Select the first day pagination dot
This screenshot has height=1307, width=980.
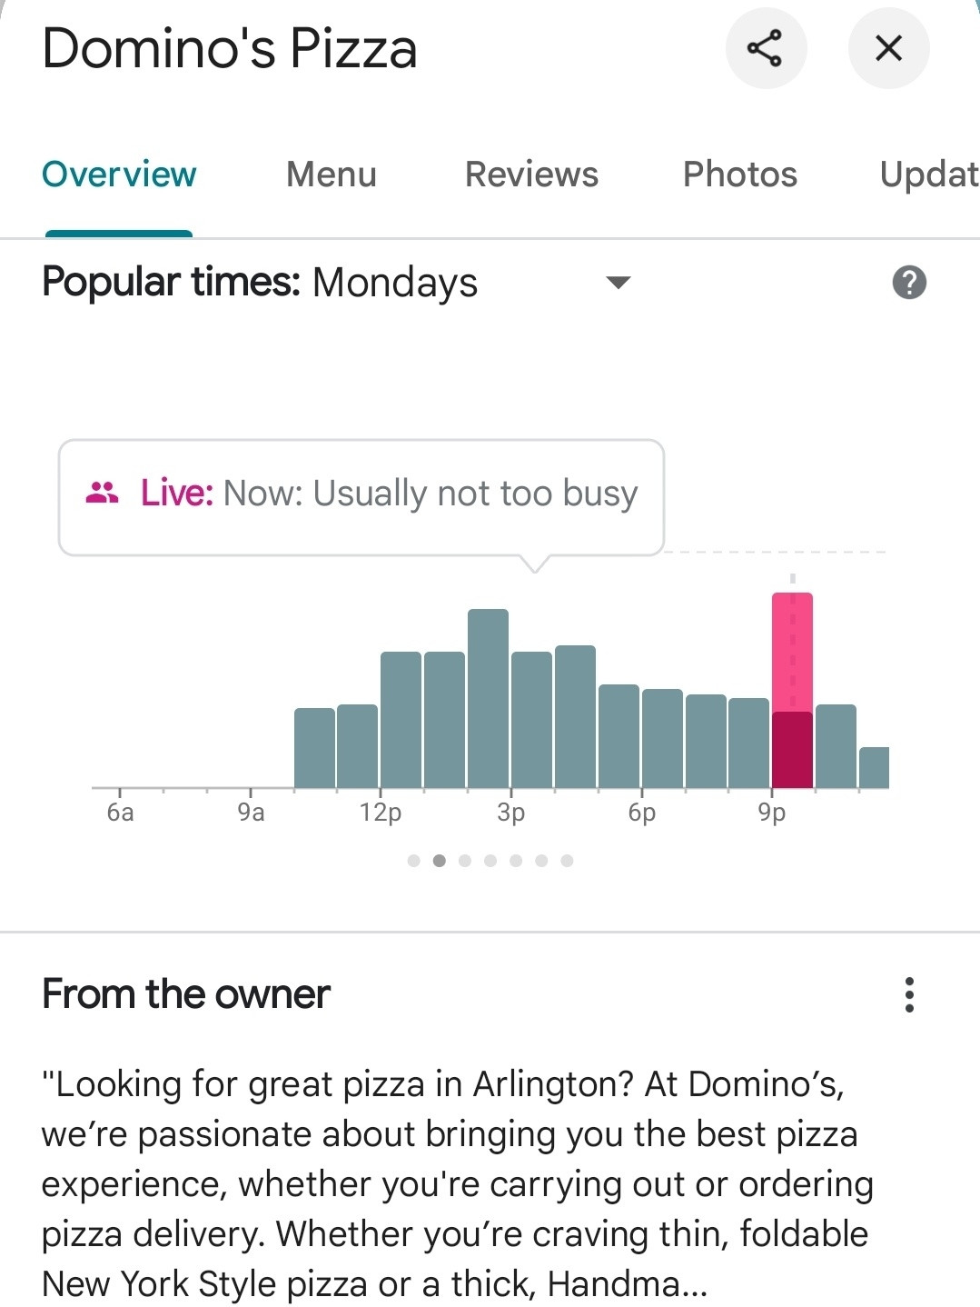pos(414,861)
